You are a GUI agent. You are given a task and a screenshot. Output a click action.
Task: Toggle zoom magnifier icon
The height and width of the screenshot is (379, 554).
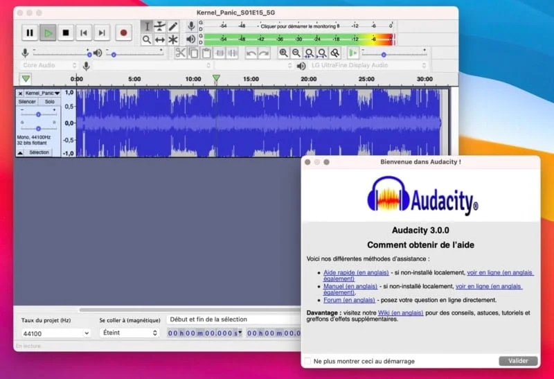[x=334, y=53]
